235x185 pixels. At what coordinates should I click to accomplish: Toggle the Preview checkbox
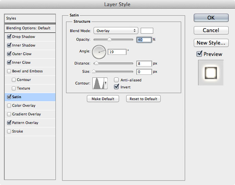pos(199,54)
